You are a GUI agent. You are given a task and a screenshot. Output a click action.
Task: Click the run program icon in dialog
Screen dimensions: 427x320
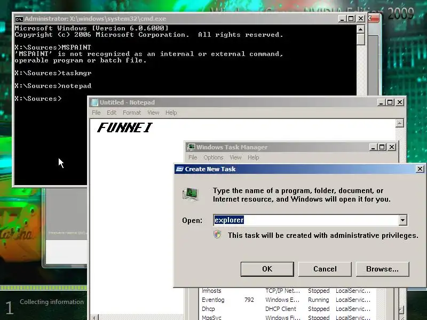(x=191, y=194)
